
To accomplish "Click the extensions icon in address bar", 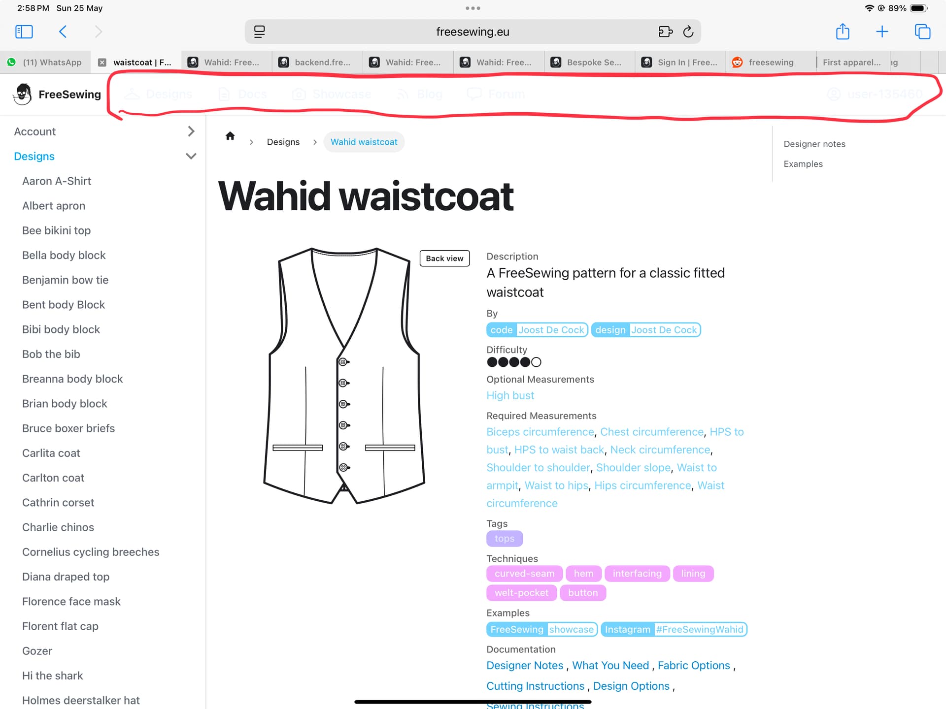I will pyautogui.click(x=665, y=32).
